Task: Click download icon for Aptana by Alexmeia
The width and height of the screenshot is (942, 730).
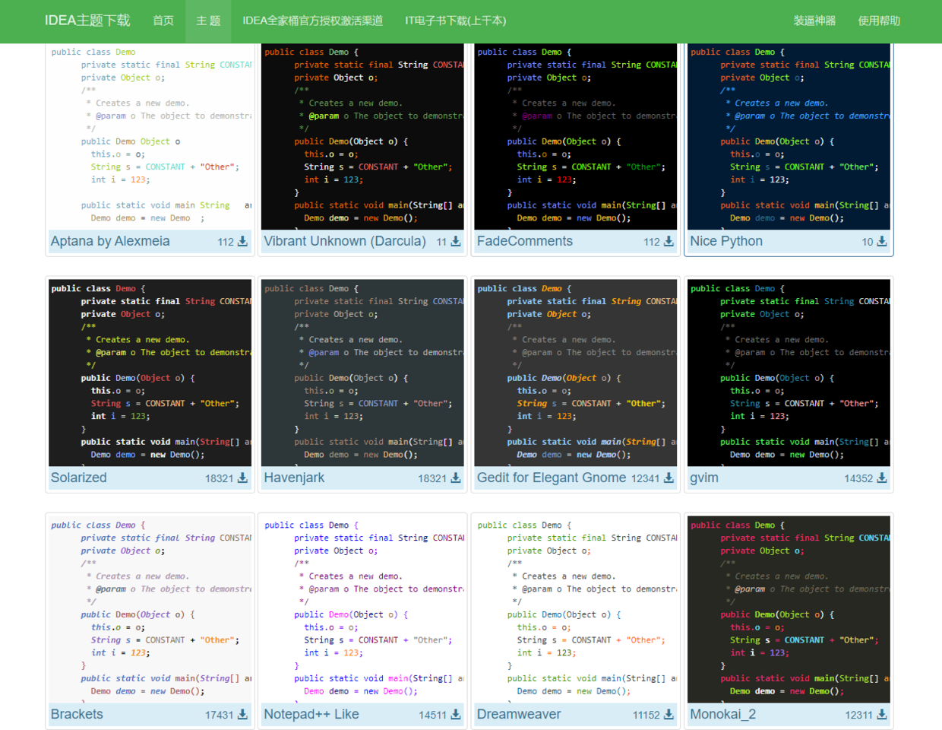Action: tap(242, 242)
